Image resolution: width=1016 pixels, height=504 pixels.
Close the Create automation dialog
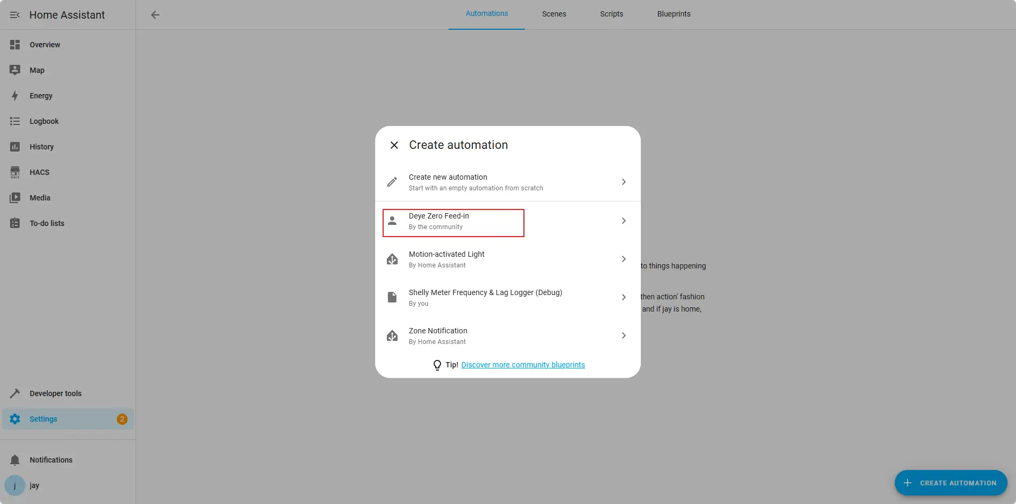394,145
